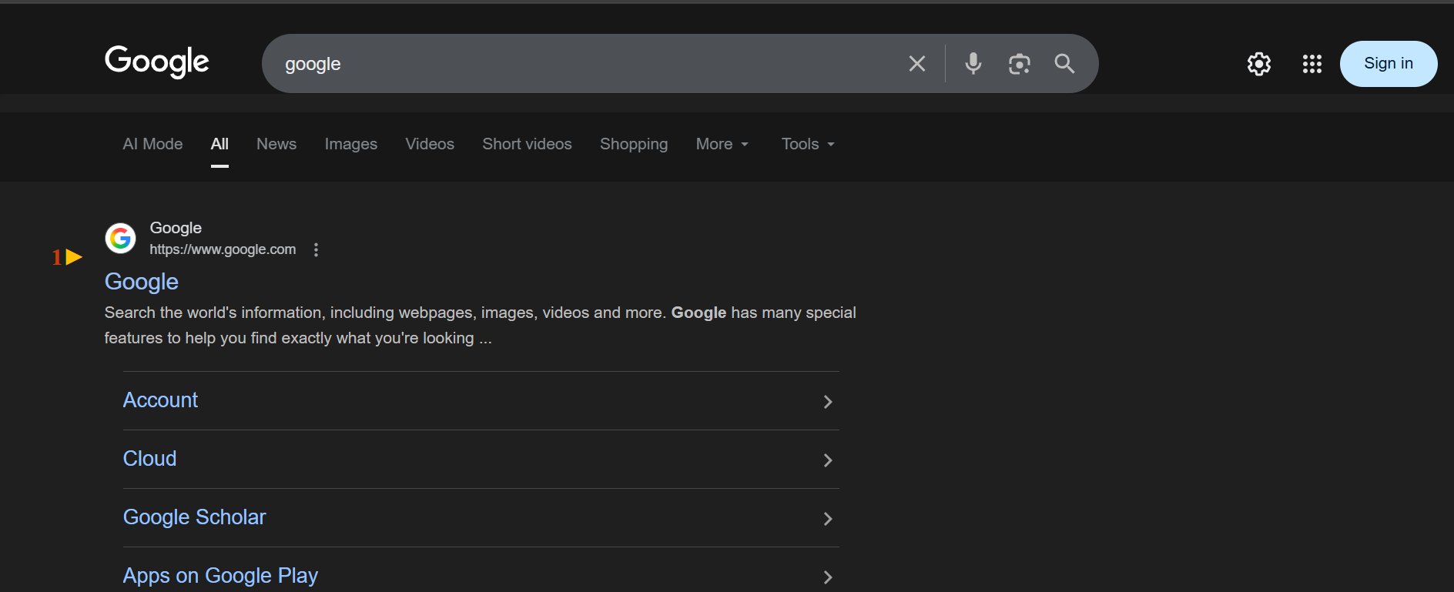This screenshot has width=1454, height=592.
Task: Go to the Videos tab
Action: (x=430, y=144)
